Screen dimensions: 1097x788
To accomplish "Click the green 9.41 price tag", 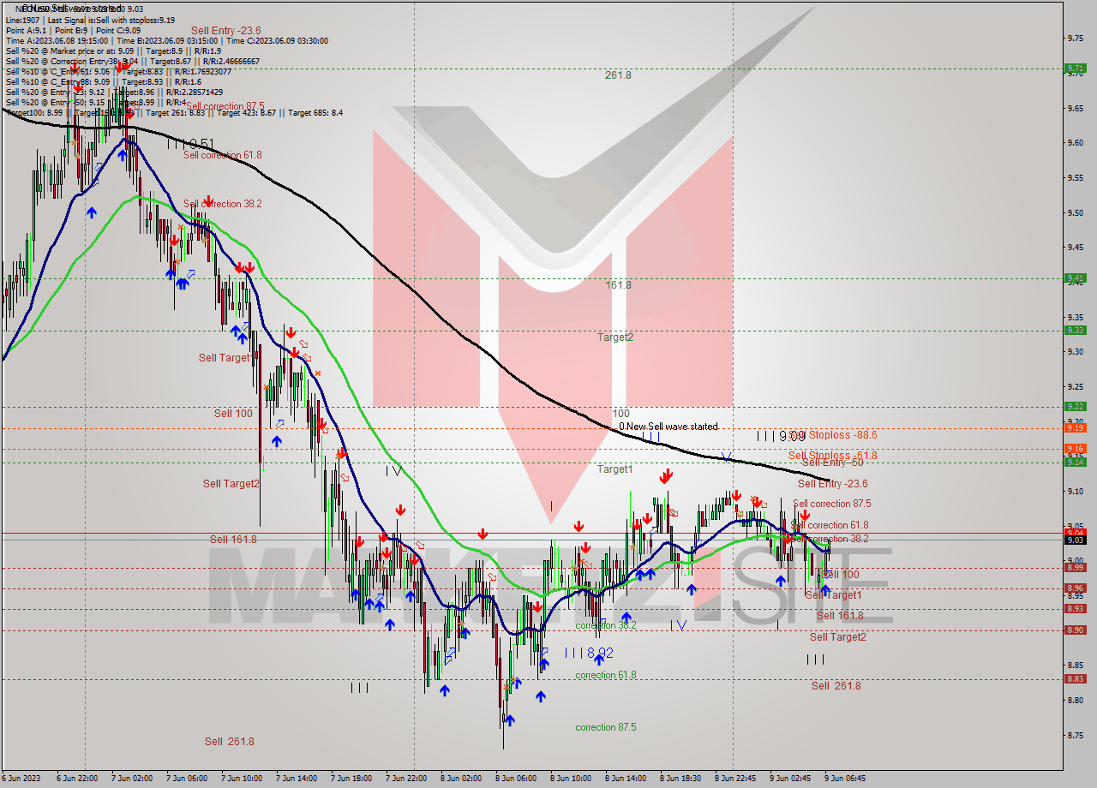I will pyautogui.click(x=1075, y=278).
